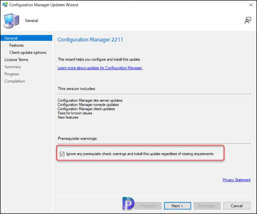Viewport: 257px width, 214px height.
Task: Close the Updates Wizard window
Action: point(251,5)
